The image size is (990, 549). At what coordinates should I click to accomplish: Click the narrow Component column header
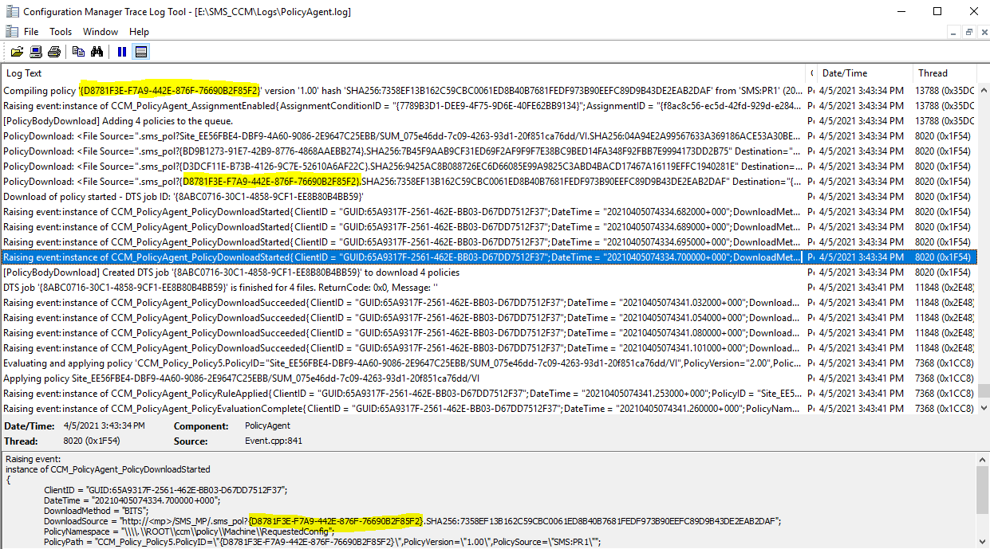click(813, 73)
